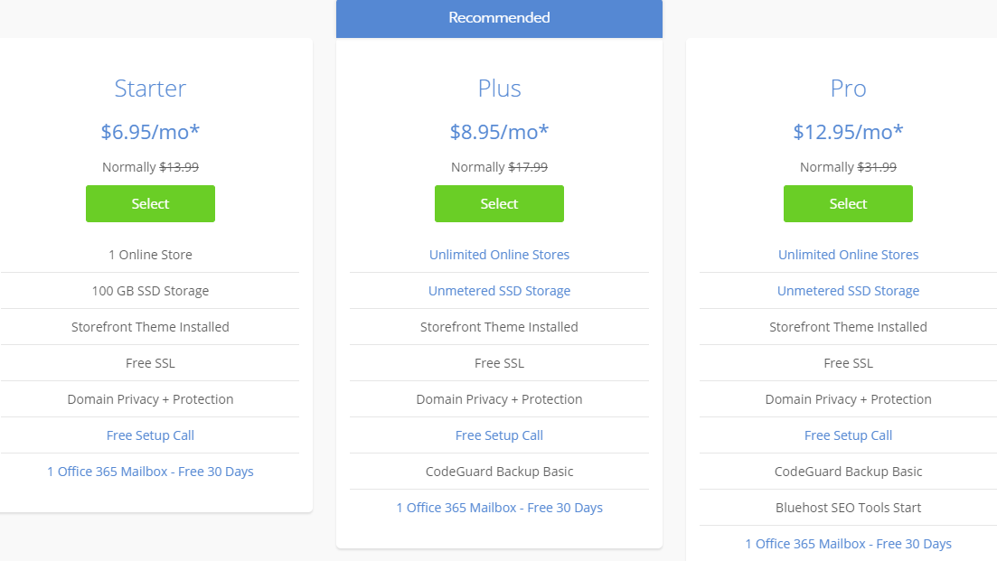This screenshot has width=997, height=561.
Task: Click the Pro $12.95/mo price
Action: (848, 132)
